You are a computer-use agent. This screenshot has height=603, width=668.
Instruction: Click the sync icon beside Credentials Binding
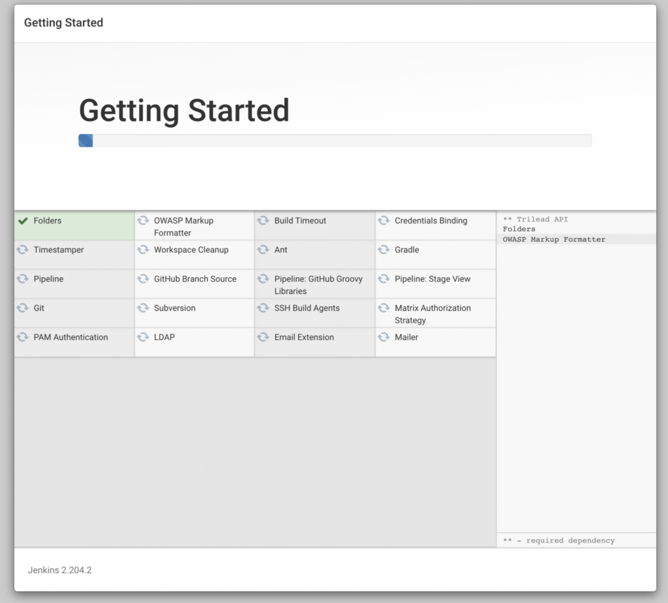click(x=384, y=220)
